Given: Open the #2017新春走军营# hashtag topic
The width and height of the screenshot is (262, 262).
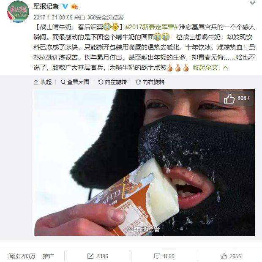Looking at the screenshot, I should pyautogui.click(x=151, y=27).
